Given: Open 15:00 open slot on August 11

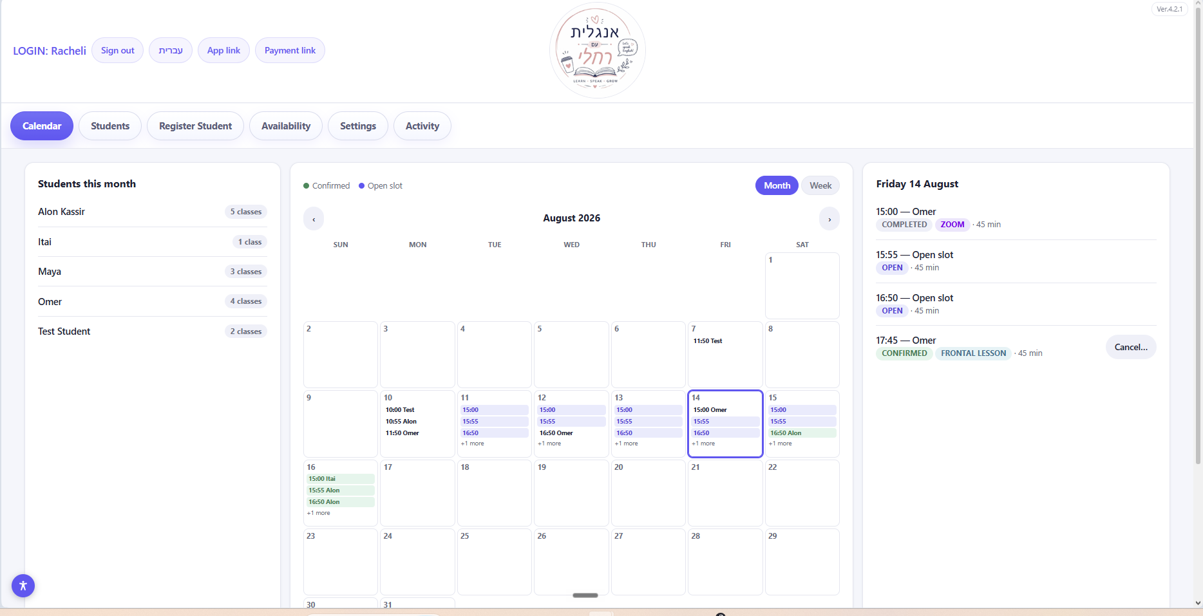Looking at the screenshot, I should point(494,410).
